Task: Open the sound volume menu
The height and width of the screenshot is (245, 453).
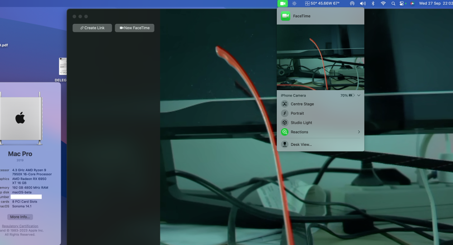Action: tap(362, 4)
